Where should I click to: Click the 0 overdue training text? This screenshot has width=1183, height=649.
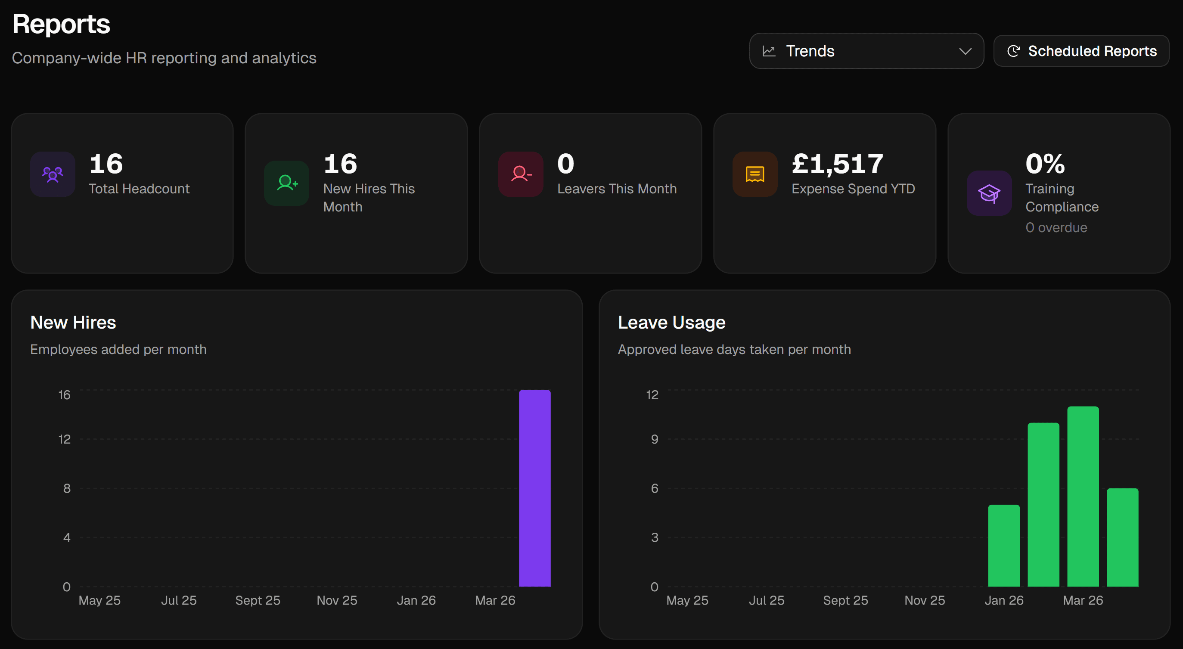[1056, 228]
